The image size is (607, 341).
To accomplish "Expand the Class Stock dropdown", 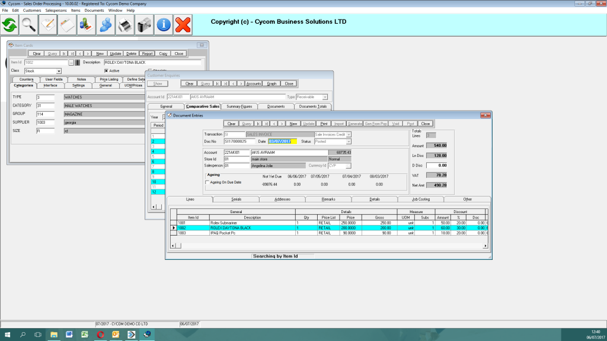I will (x=59, y=71).
